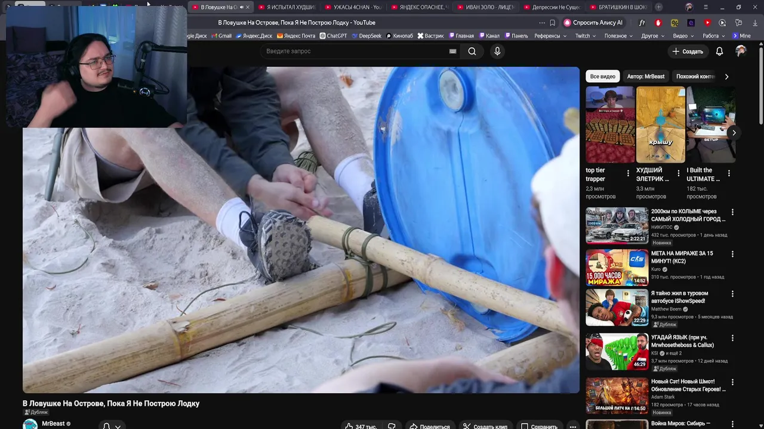
Task: Advance shorts shelf with next arrow
Action: tap(734, 132)
